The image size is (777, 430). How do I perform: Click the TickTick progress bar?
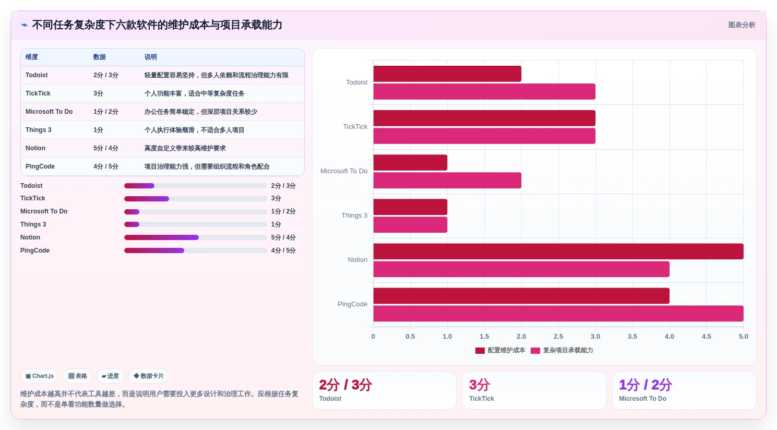tap(196, 199)
